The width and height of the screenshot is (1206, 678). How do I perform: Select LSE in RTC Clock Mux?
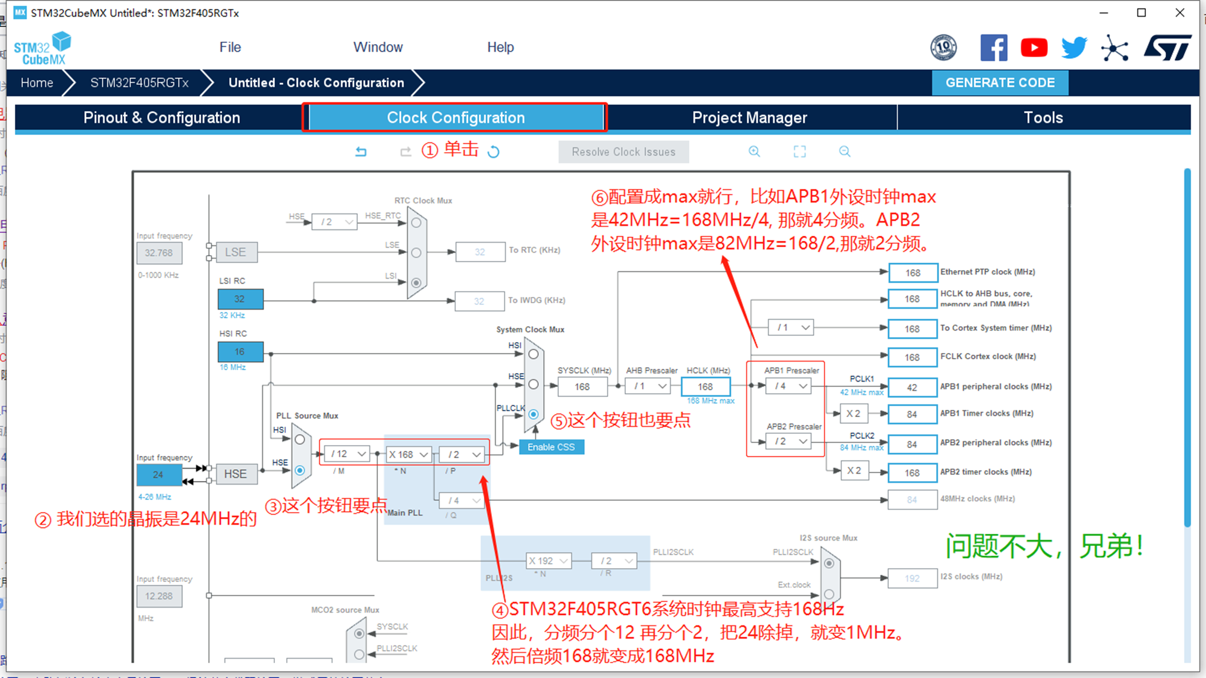click(x=416, y=252)
